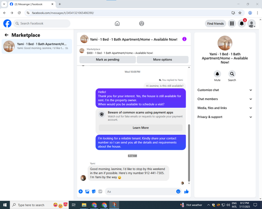262x209 pixels.
Task: Open the Groups icon in the top navigation
Action: pyautogui.click(x=141, y=24)
